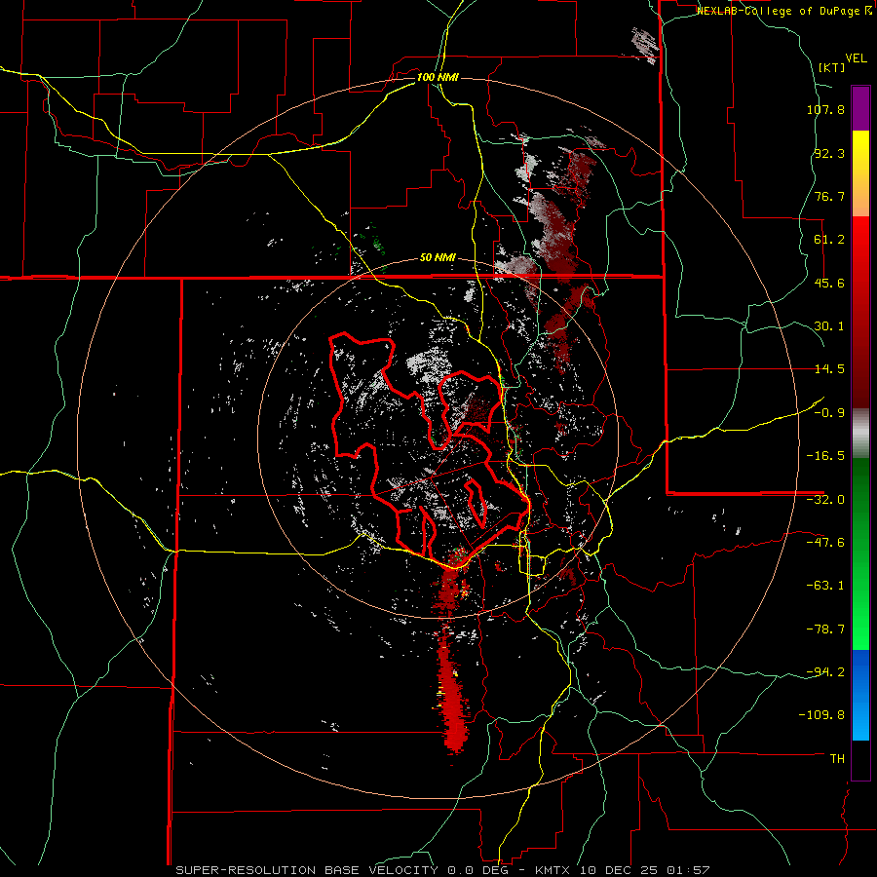Select the 107.8 velocity scale value
This screenshot has height=877, width=877.
click(x=825, y=109)
